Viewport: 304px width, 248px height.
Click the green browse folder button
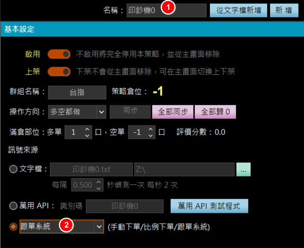pos(243,169)
